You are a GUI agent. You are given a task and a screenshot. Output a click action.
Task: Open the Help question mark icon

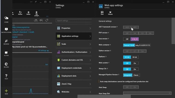tap(6, 76)
